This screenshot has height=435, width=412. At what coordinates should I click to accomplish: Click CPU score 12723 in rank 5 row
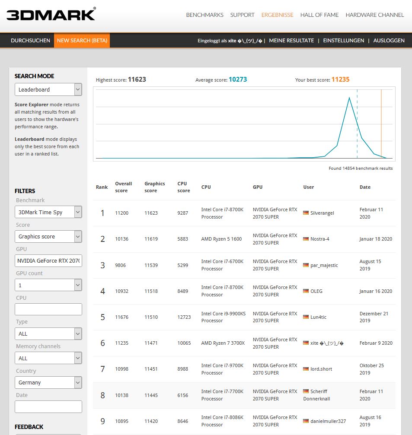pos(184,317)
